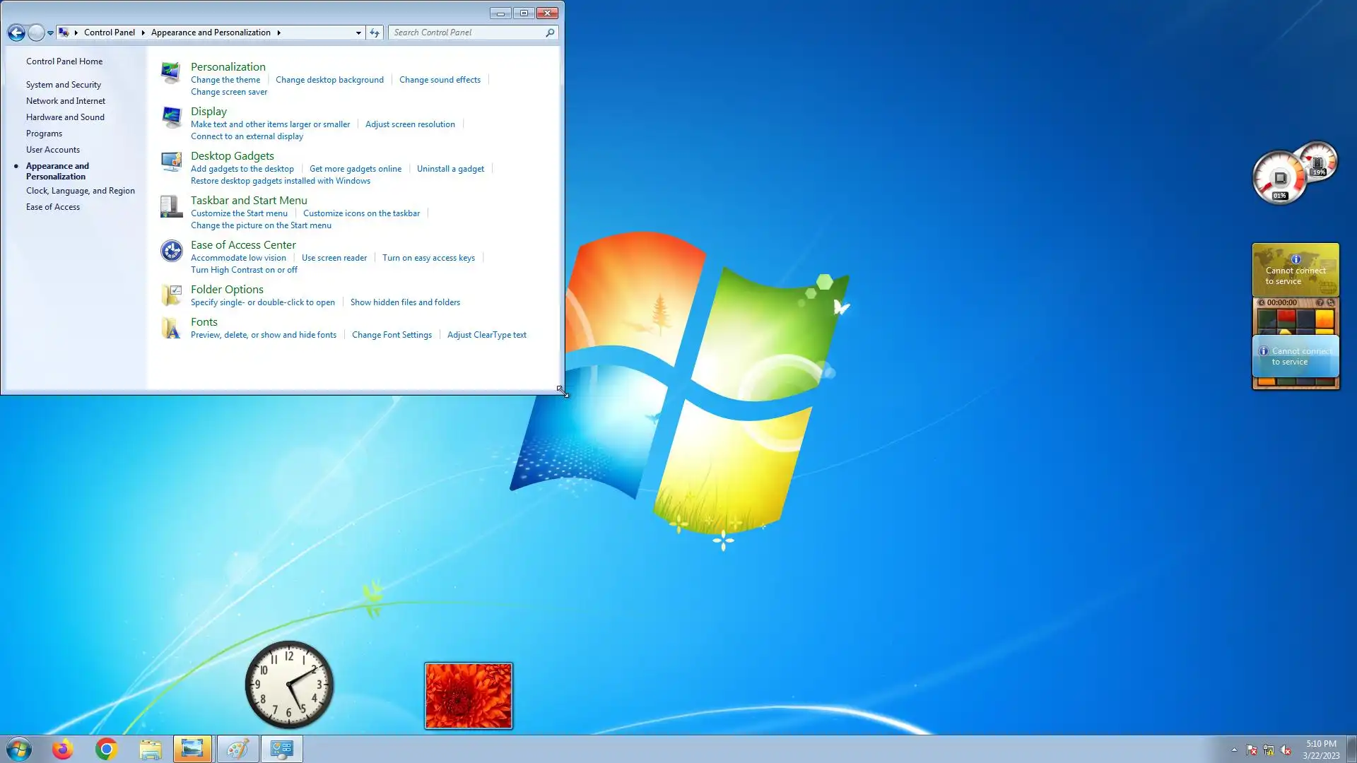Click the Fonts folder icon

pos(170,327)
